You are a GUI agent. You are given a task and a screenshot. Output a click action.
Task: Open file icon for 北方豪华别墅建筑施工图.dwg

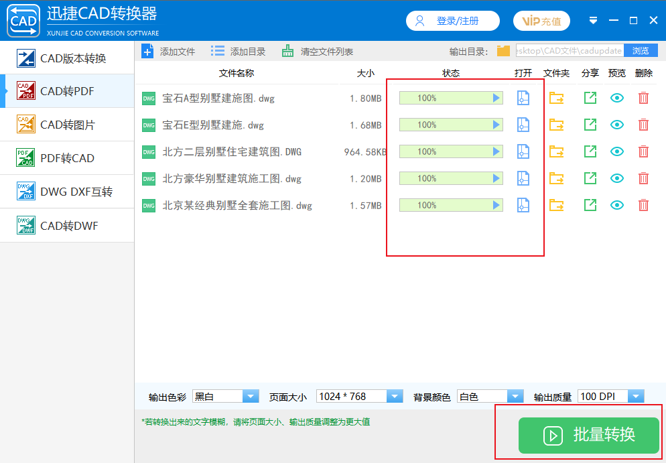point(523,178)
